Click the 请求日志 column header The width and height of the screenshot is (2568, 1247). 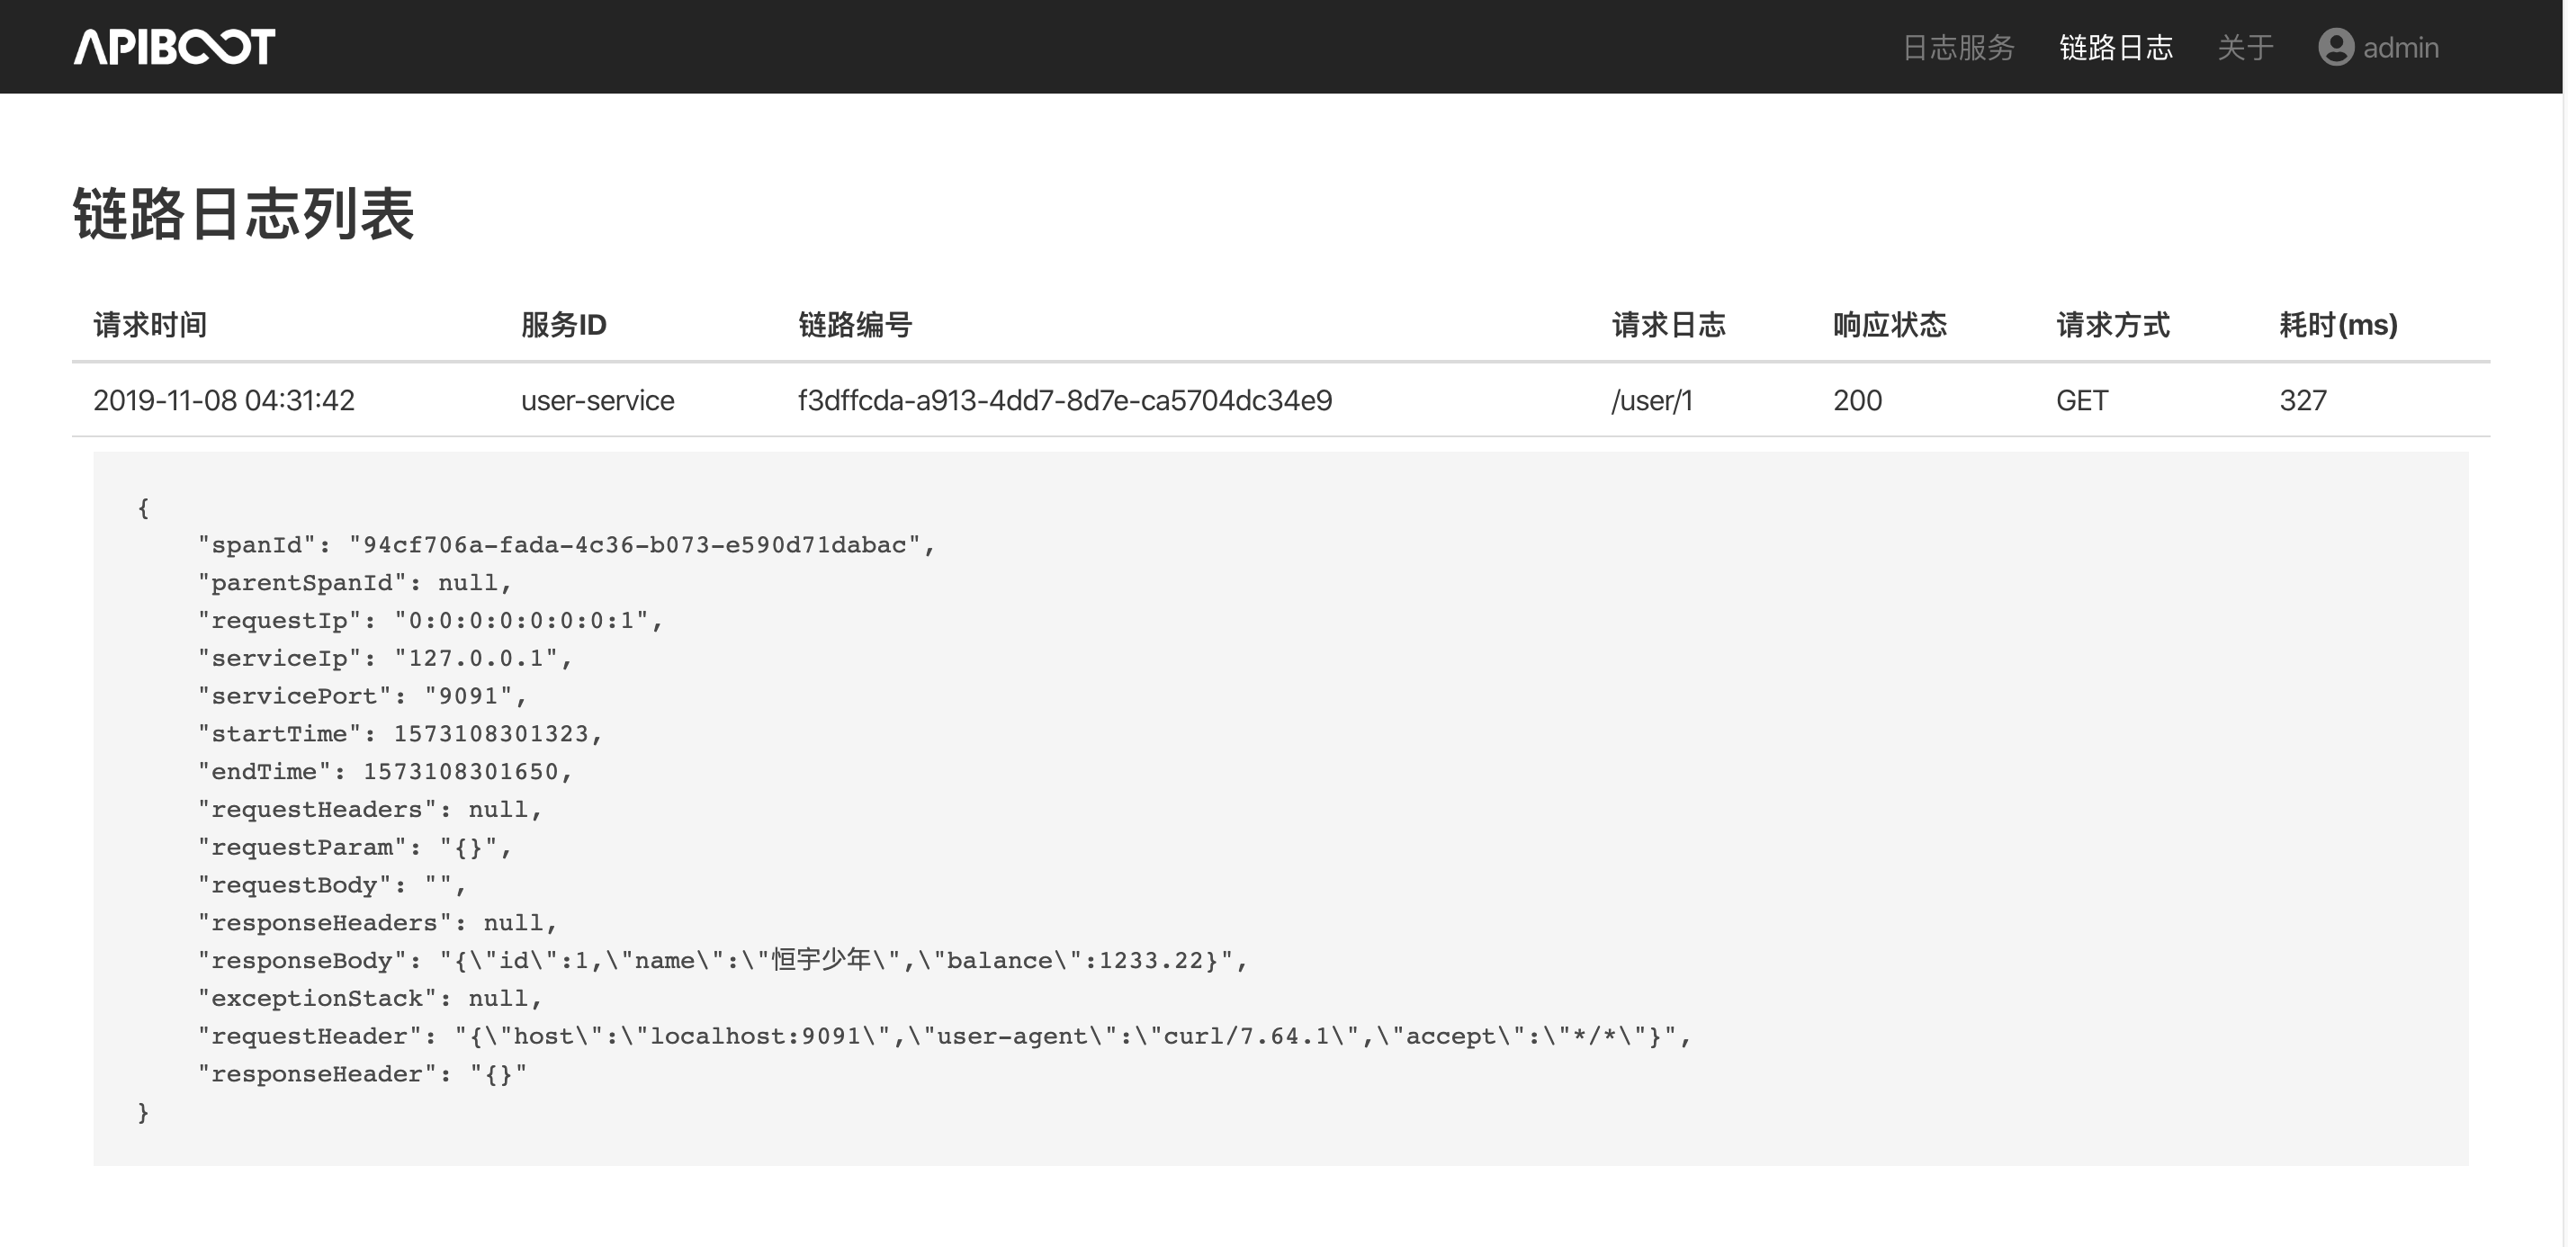point(1668,325)
